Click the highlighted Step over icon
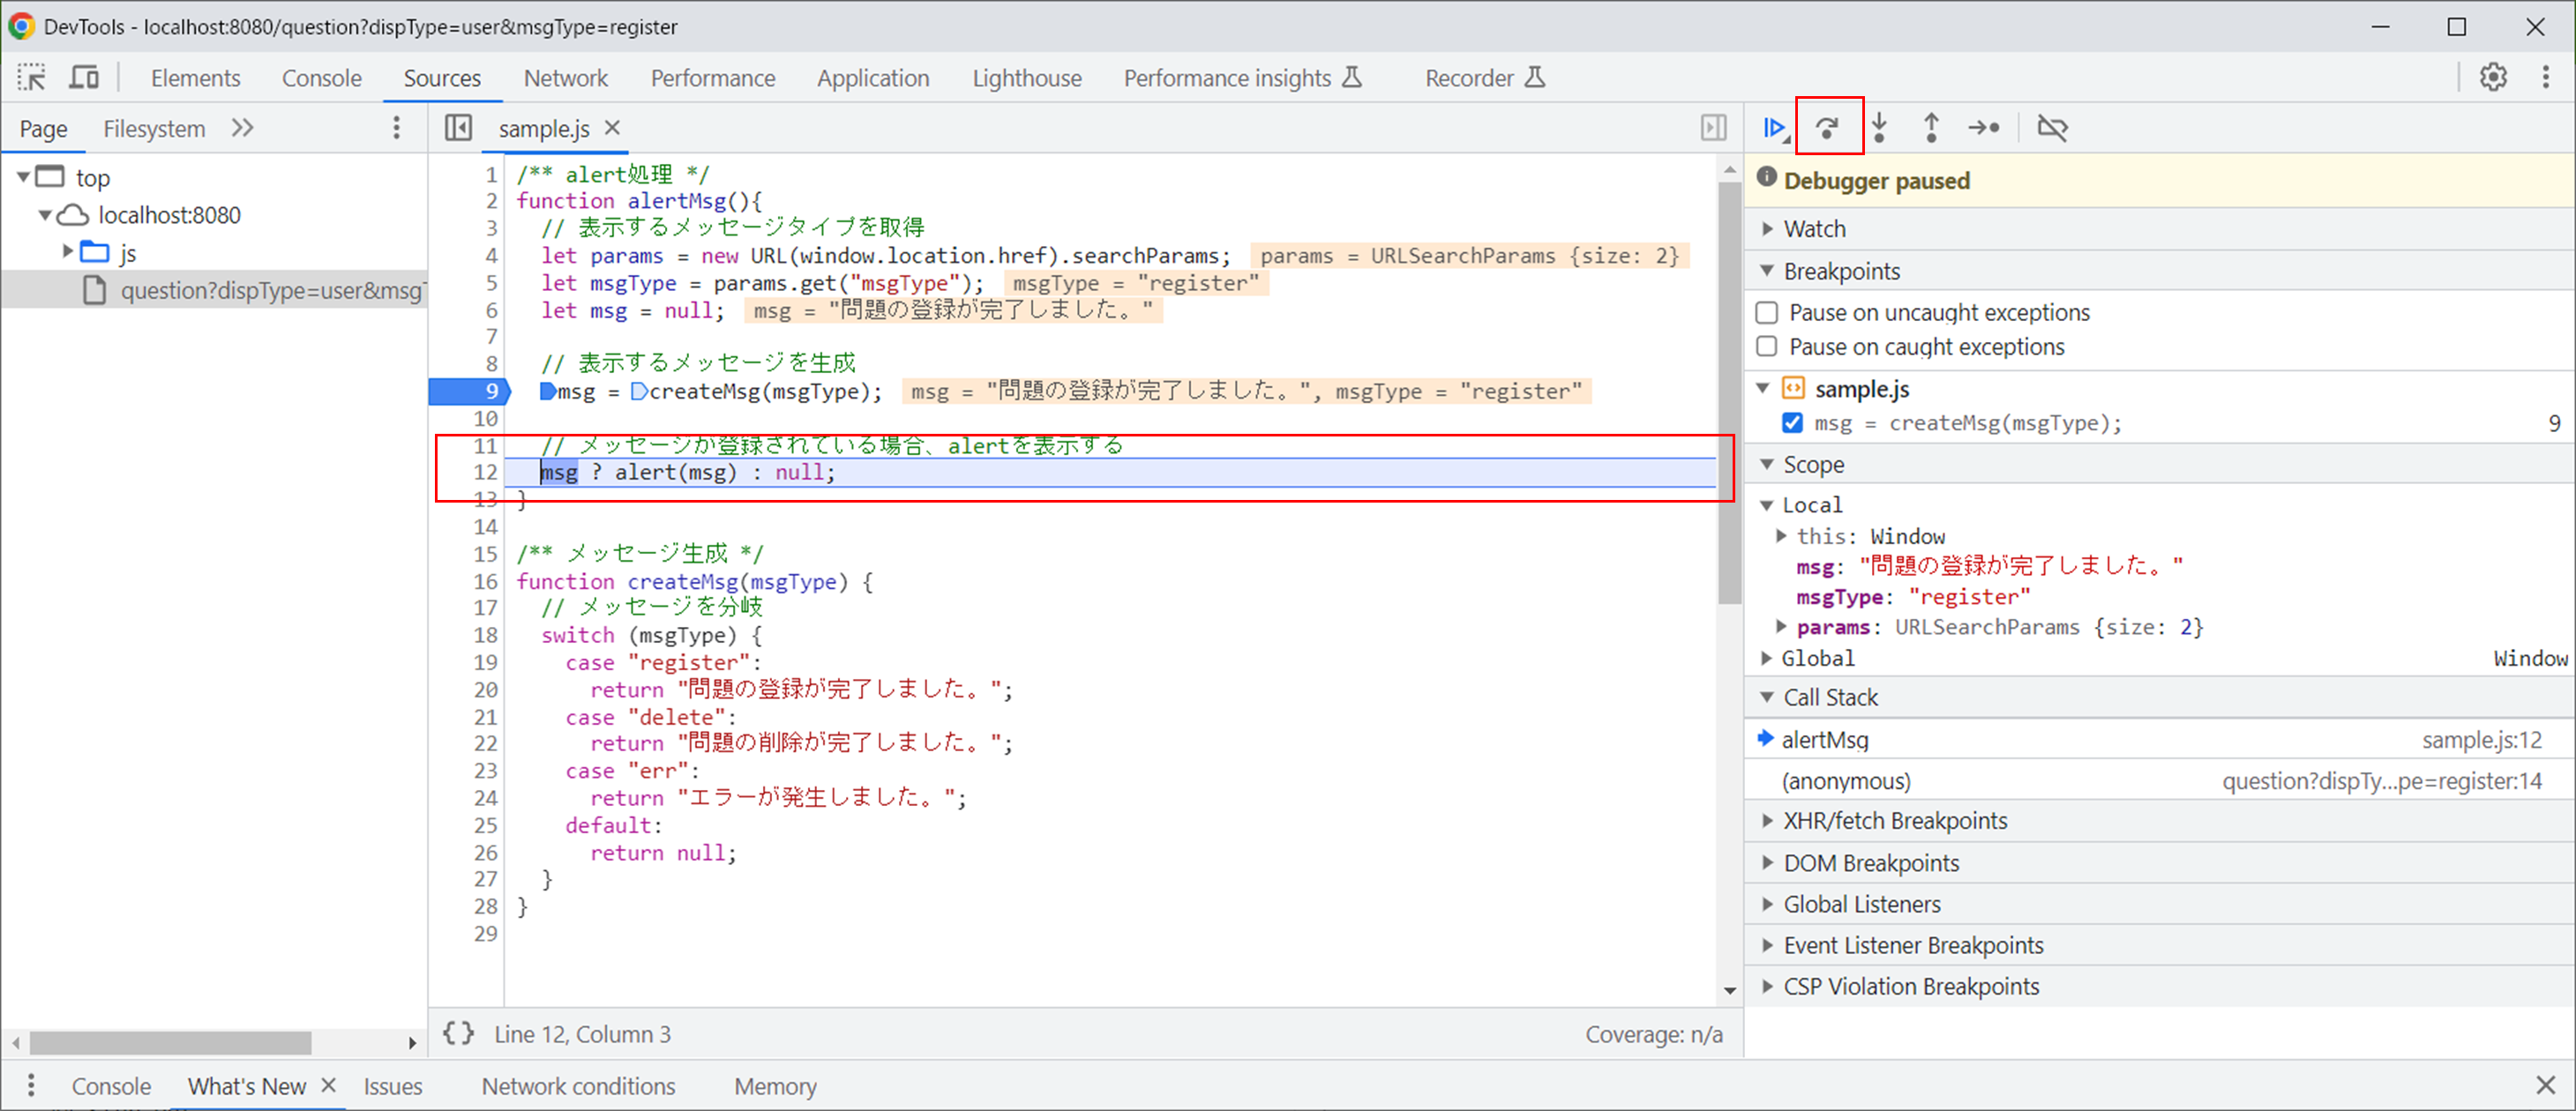 point(1829,127)
